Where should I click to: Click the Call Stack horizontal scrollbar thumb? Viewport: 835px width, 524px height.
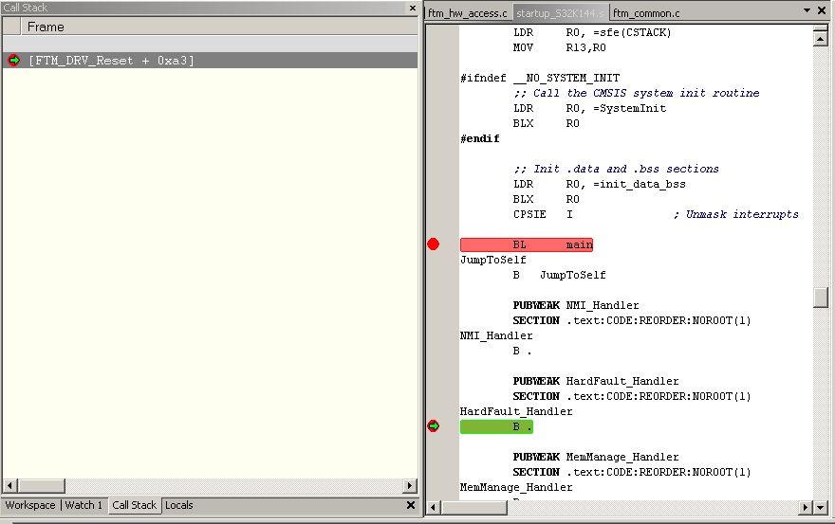(41, 485)
